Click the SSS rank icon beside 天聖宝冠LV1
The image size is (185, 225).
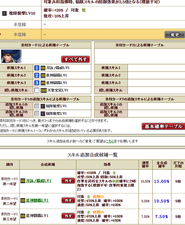pyautogui.click(x=44, y=90)
